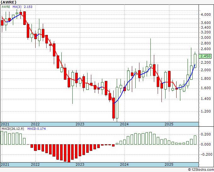Select 2025 on the price chart timeline
Image resolution: width=214 pixels, height=172 pixels.
point(169,124)
